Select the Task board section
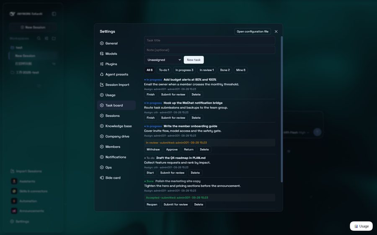This screenshot has width=377, height=235. tap(116, 105)
